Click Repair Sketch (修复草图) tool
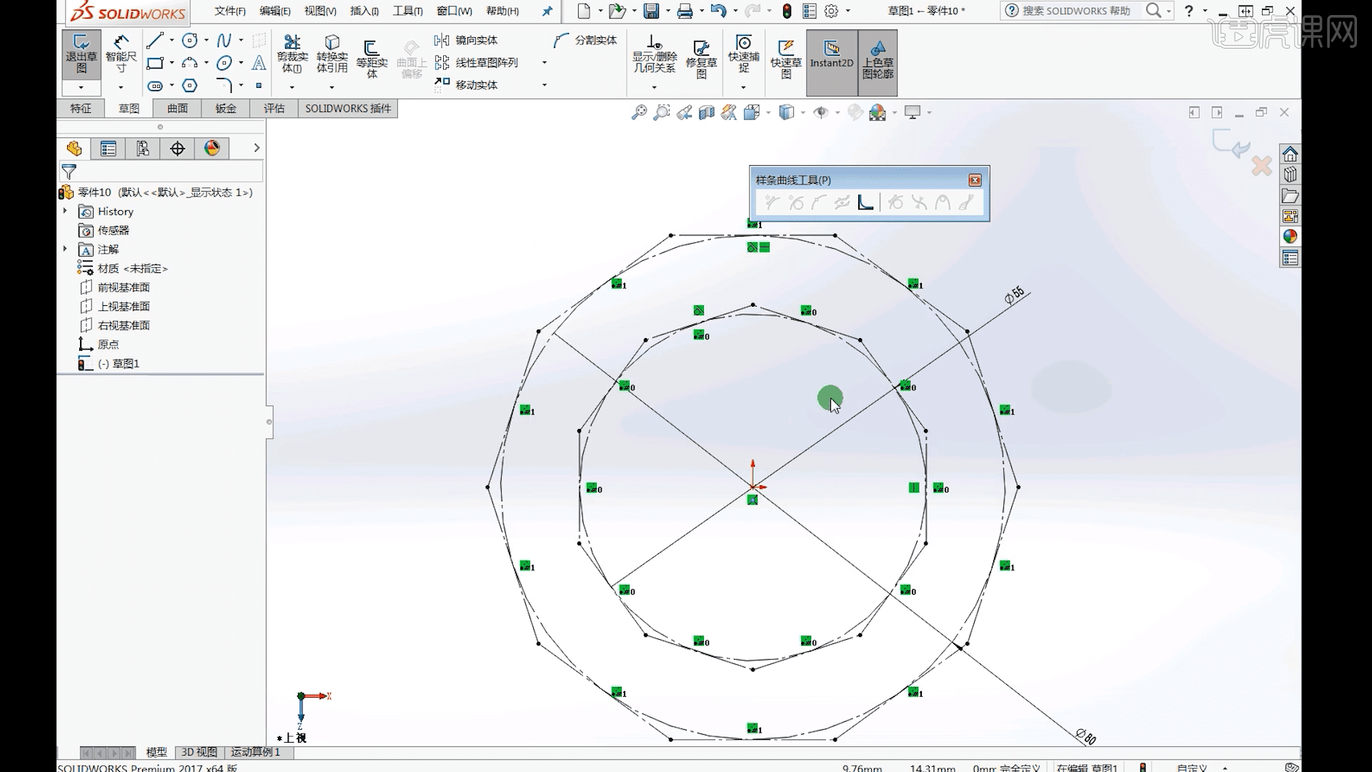This screenshot has height=772, width=1372. click(x=701, y=59)
